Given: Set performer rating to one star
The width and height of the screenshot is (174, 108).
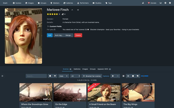Looking at the screenshot, I should point(48,14).
